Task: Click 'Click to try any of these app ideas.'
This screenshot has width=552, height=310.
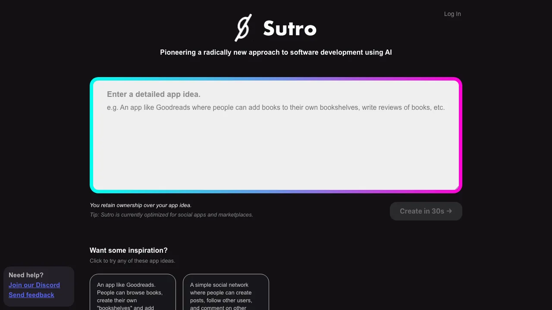Action: [132, 261]
